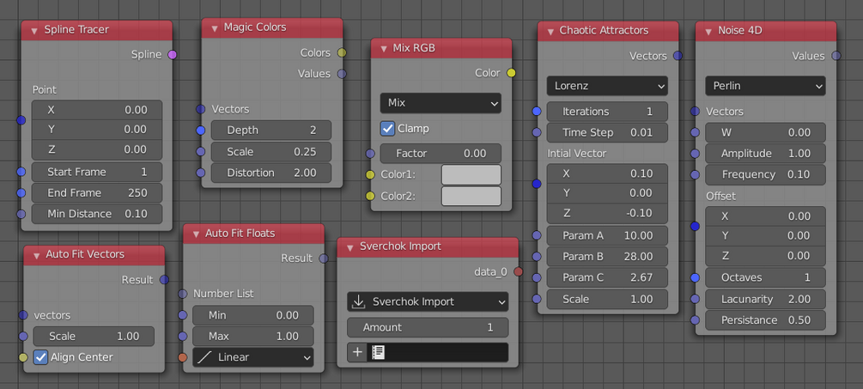Screen dimensions: 863x389
Task: Click the Lacunarity field
Action: tap(765, 300)
